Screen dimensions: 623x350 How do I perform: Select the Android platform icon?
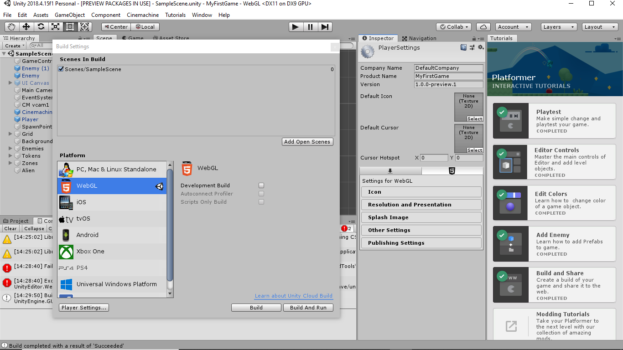(x=66, y=235)
